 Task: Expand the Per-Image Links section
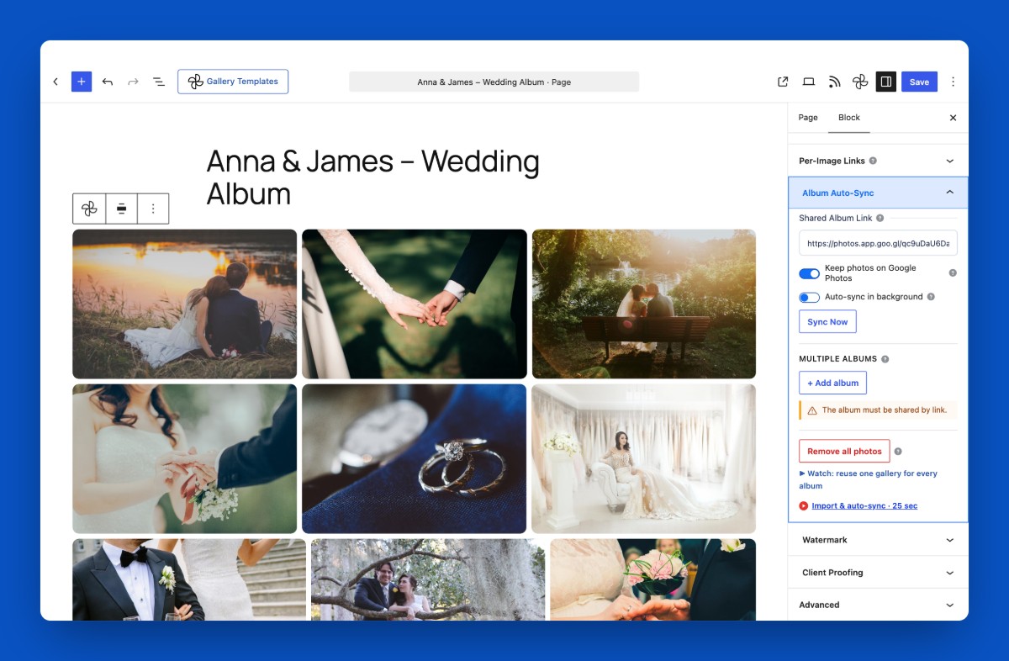pos(878,161)
